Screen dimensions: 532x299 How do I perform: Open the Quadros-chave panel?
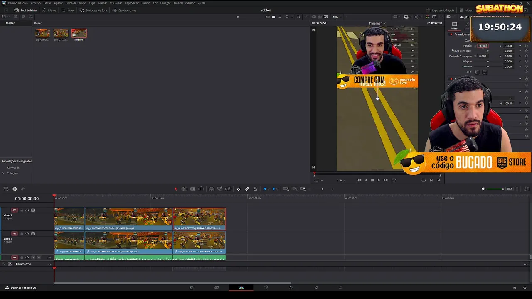click(124, 10)
